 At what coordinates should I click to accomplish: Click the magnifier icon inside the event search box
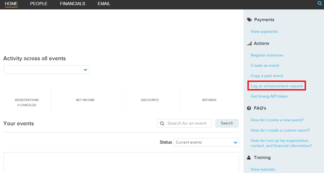coord(163,123)
